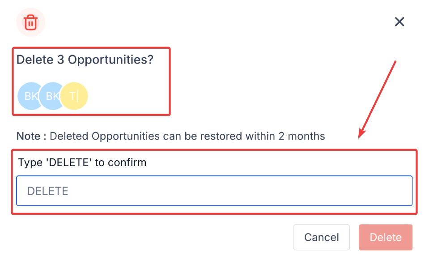
Task: Click the yellow T avatar
Action: 74,96
